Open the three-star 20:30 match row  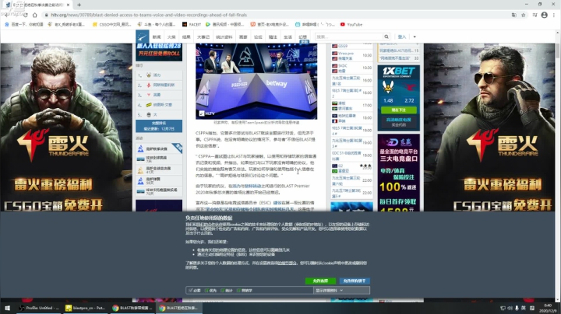click(x=351, y=168)
